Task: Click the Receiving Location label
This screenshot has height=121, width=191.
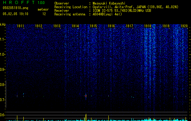Action: 71,7
